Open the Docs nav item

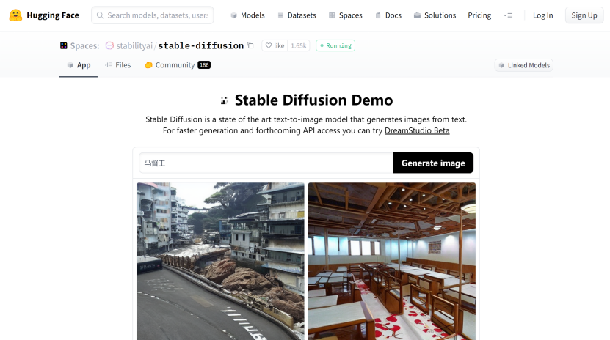pos(388,15)
